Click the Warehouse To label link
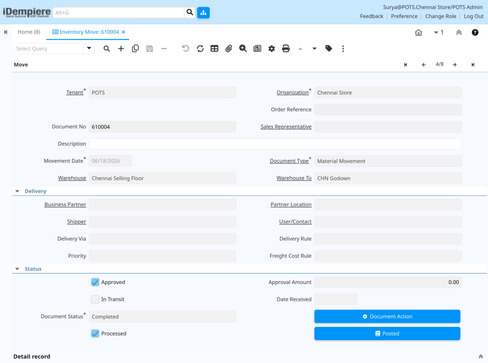 pyautogui.click(x=294, y=178)
